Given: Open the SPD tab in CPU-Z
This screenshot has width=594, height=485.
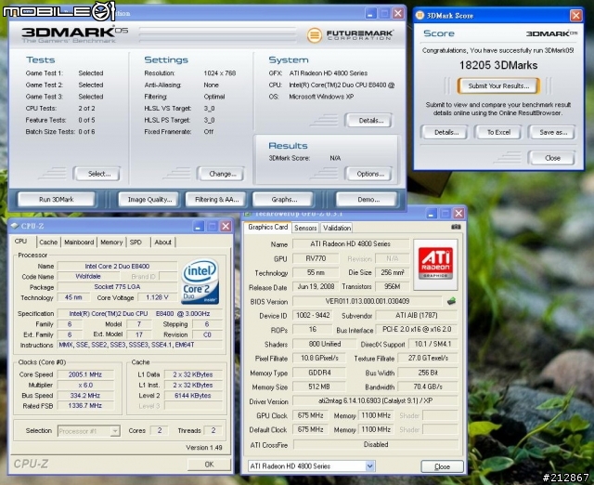Looking at the screenshot, I should [136, 242].
